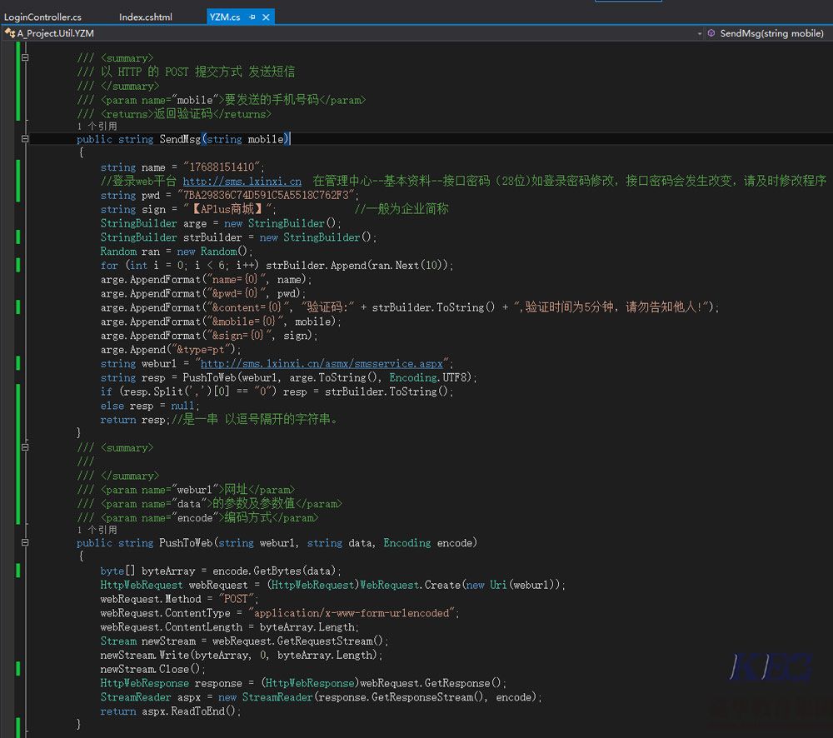Viewport: 833px width, 738px height.
Task: Click the "webRequest.ContentLength" assignment line
Action: pos(230,627)
